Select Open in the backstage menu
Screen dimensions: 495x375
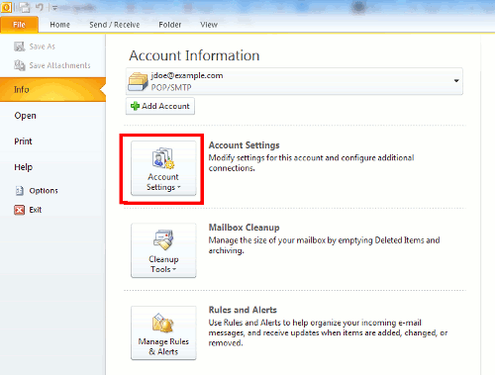(25, 116)
